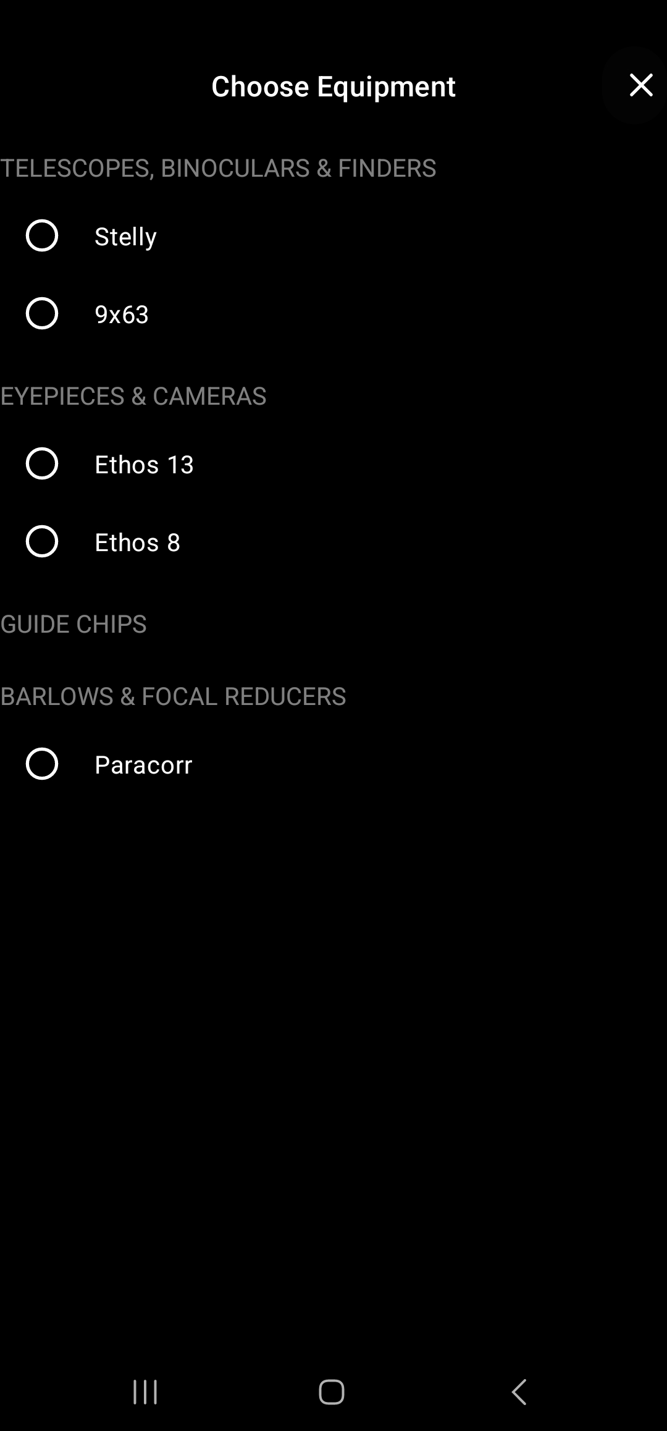Click the Ethos 8 eyepiece name
Screen dimensions: 667x1431
coord(137,542)
